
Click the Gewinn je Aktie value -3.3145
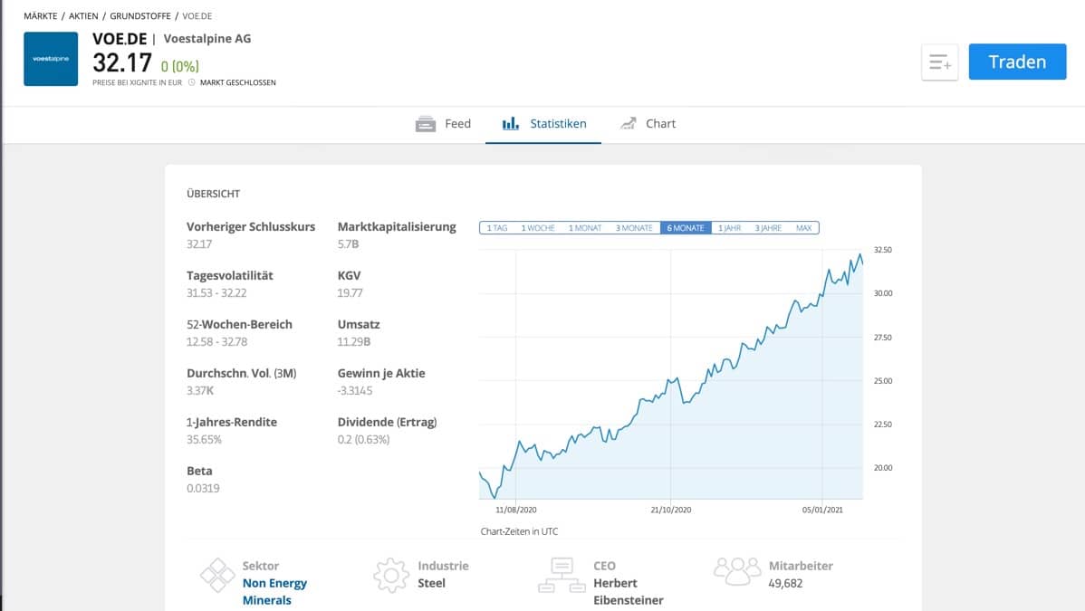(355, 390)
